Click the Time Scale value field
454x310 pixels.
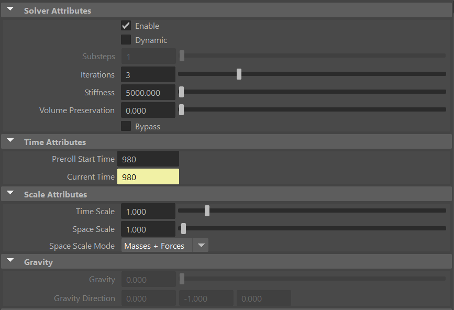click(x=148, y=211)
